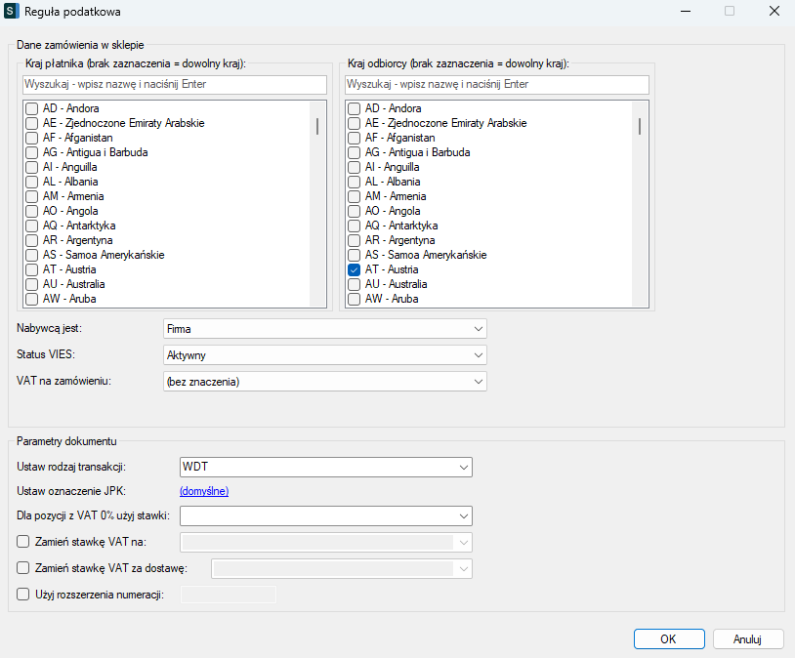Image resolution: width=795 pixels, height=658 pixels.
Task: Uncheck AT - Austria in recipient country list
Action: 355,269
